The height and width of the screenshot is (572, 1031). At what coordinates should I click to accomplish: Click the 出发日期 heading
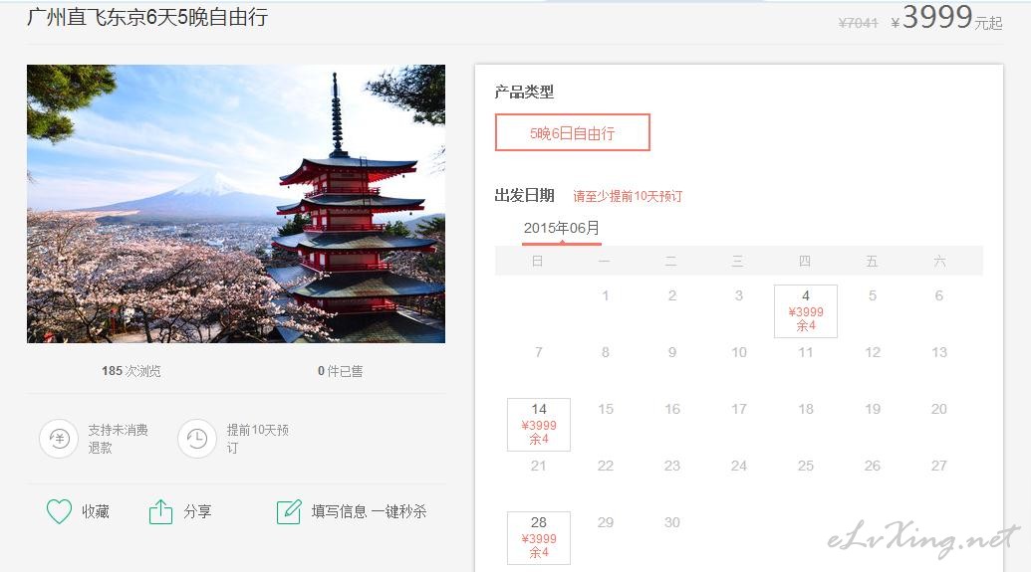coord(524,195)
